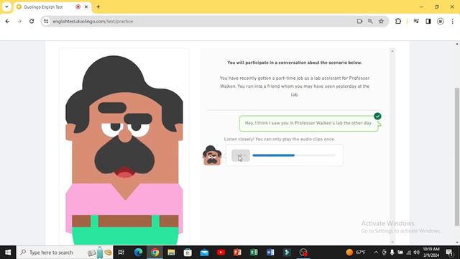460x259 pixels.
Task: Click the green checkmark on message
Action: [377, 117]
